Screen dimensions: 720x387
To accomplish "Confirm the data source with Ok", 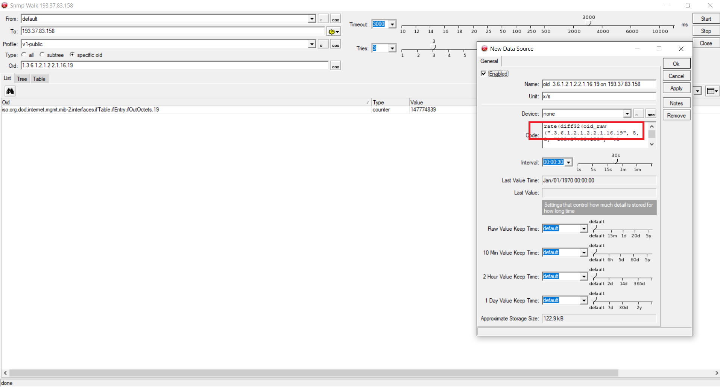I will (x=676, y=63).
